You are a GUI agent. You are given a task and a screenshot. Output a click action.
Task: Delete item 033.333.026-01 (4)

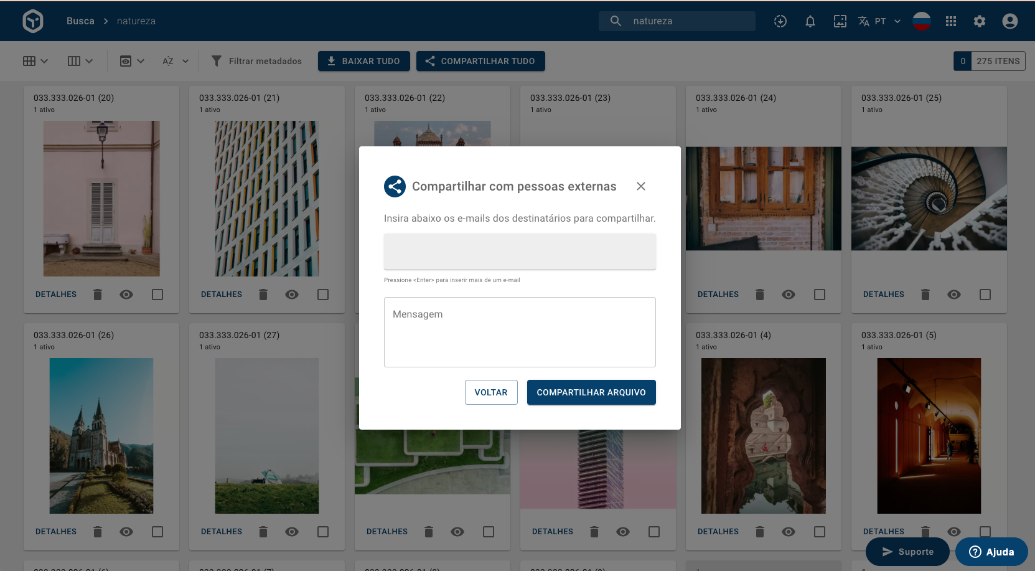tap(760, 532)
